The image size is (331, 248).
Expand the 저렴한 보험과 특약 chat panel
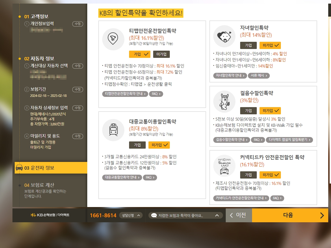click(186, 215)
